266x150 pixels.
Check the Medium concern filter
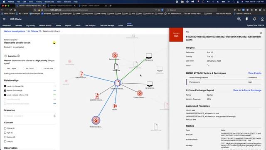tap(5, 137)
